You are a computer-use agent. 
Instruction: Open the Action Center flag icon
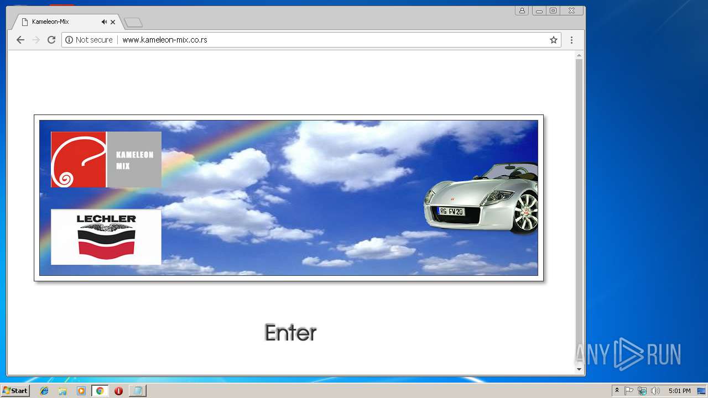click(x=629, y=391)
